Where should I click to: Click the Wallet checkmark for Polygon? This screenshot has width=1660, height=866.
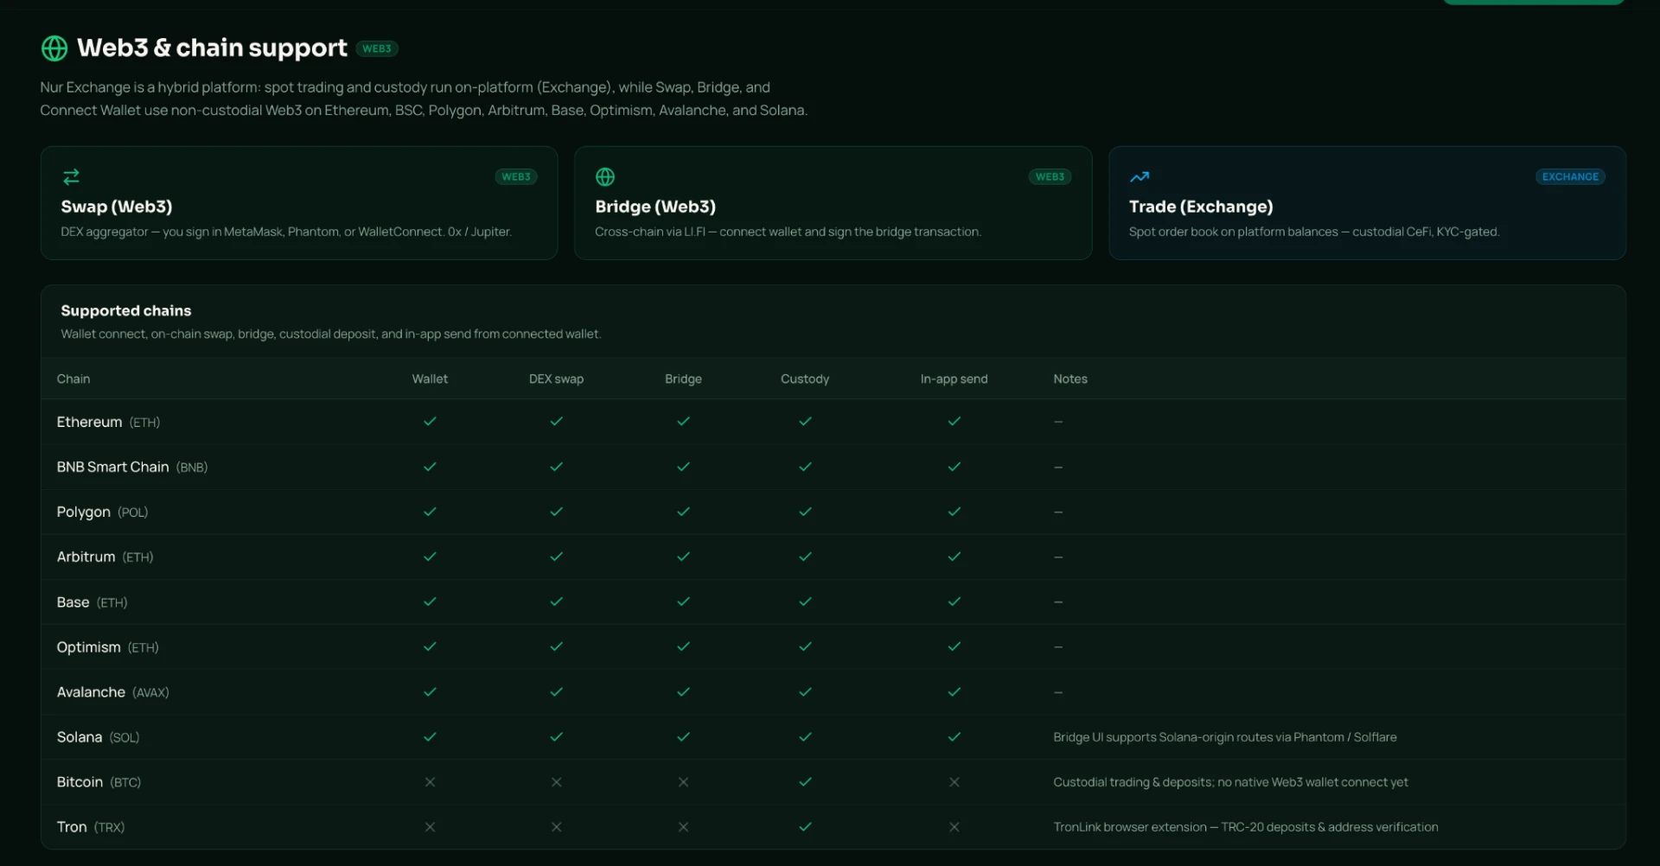[x=430, y=511]
